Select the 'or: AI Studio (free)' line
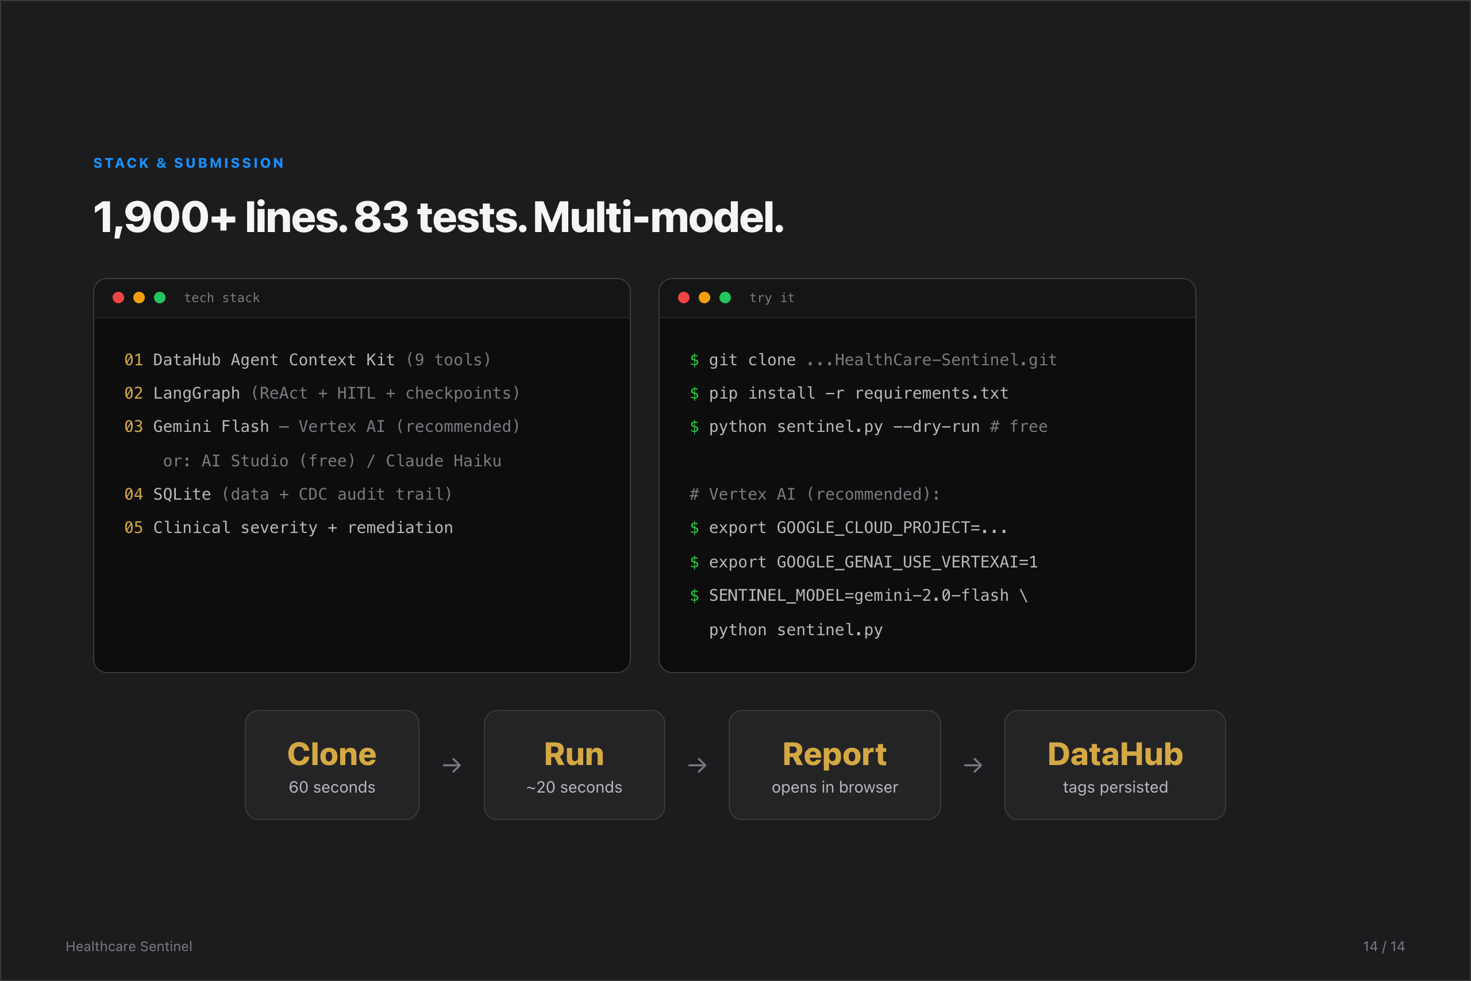Image resolution: width=1471 pixels, height=981 pixels. coord(332,461)
